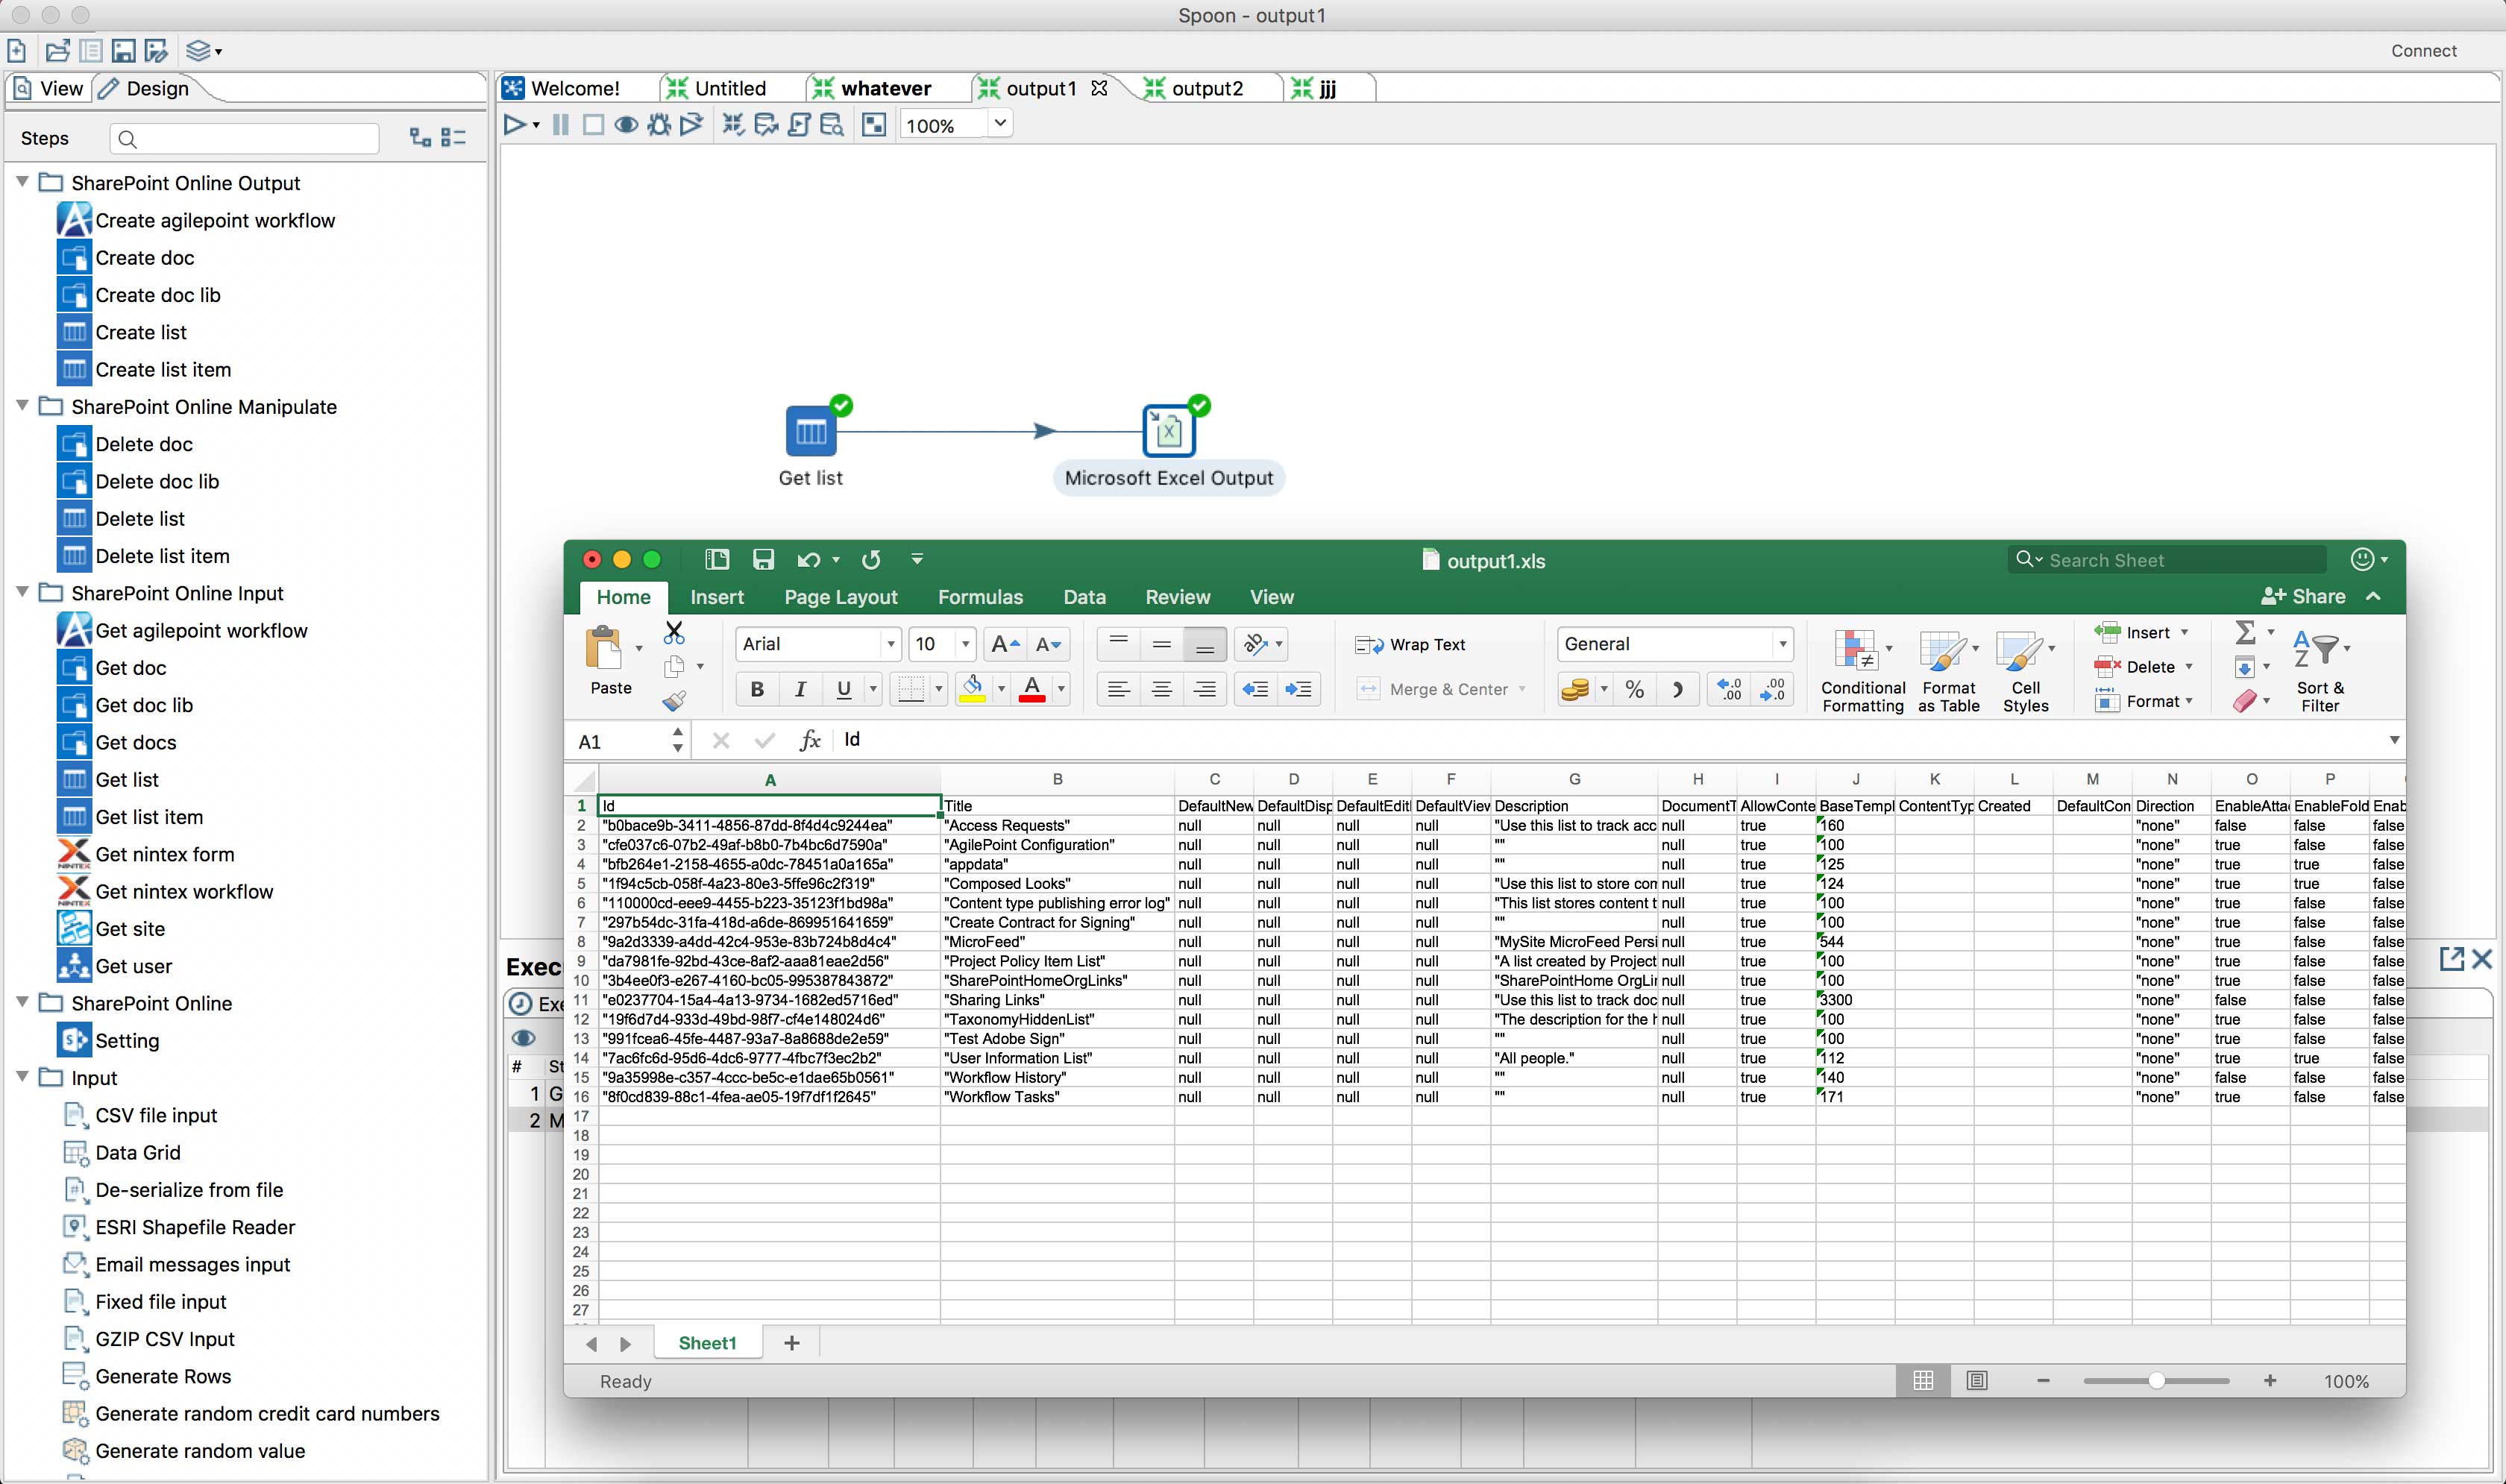This screenshot has height=1484, width=2506.
Task: Click the Share button in Excel
Action: pos(2303,597)
